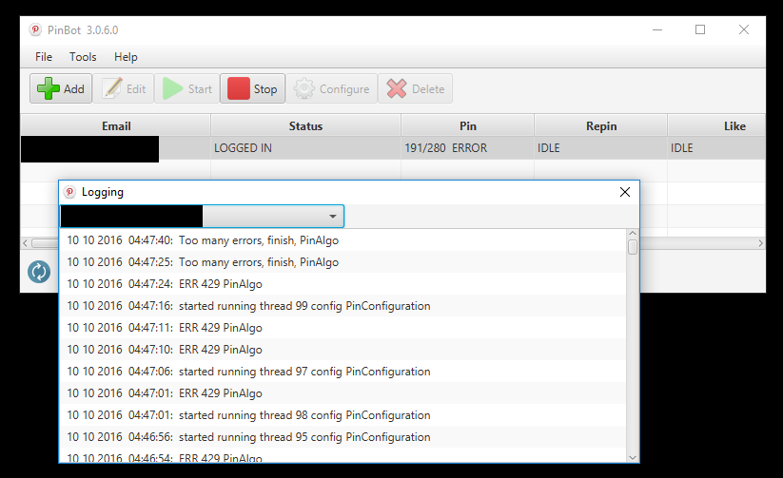
Task: Click the Pinterest icon in the Logging window title
Action: point(69,192)
